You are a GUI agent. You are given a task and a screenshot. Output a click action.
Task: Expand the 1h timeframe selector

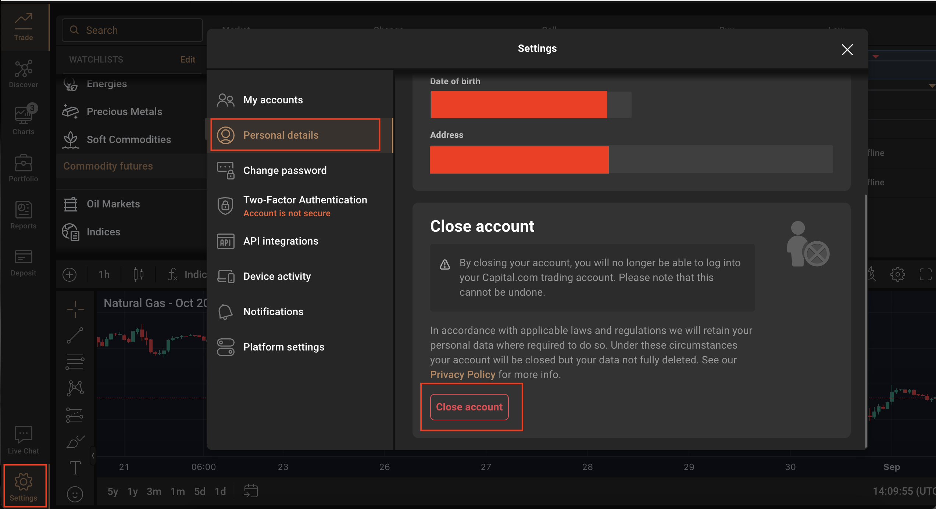pos(104,274)
